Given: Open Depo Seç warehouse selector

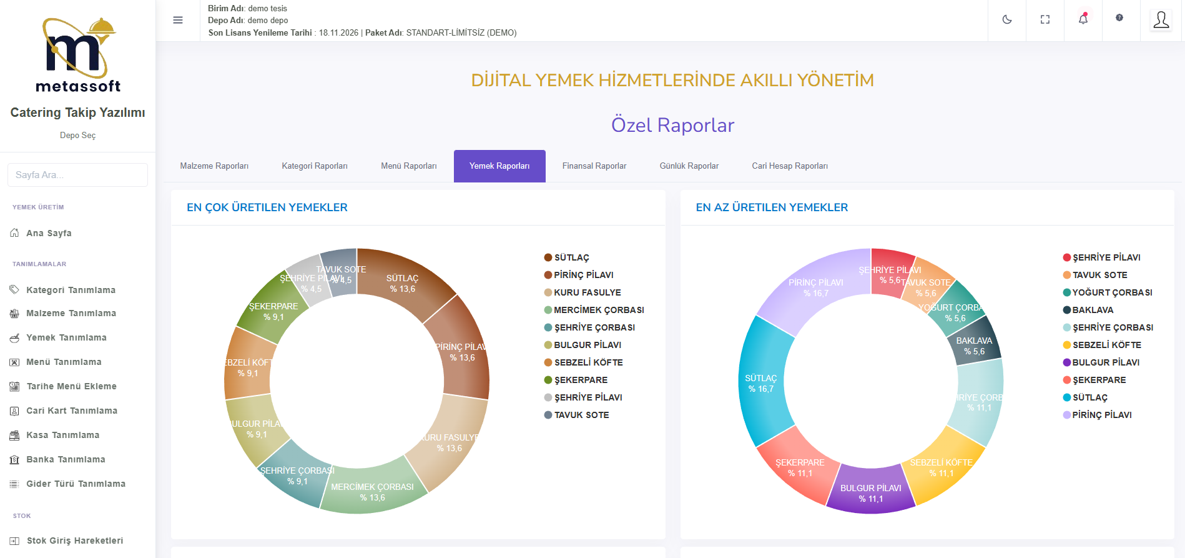Looking at the screenshot, I should [x=77, y=136].
